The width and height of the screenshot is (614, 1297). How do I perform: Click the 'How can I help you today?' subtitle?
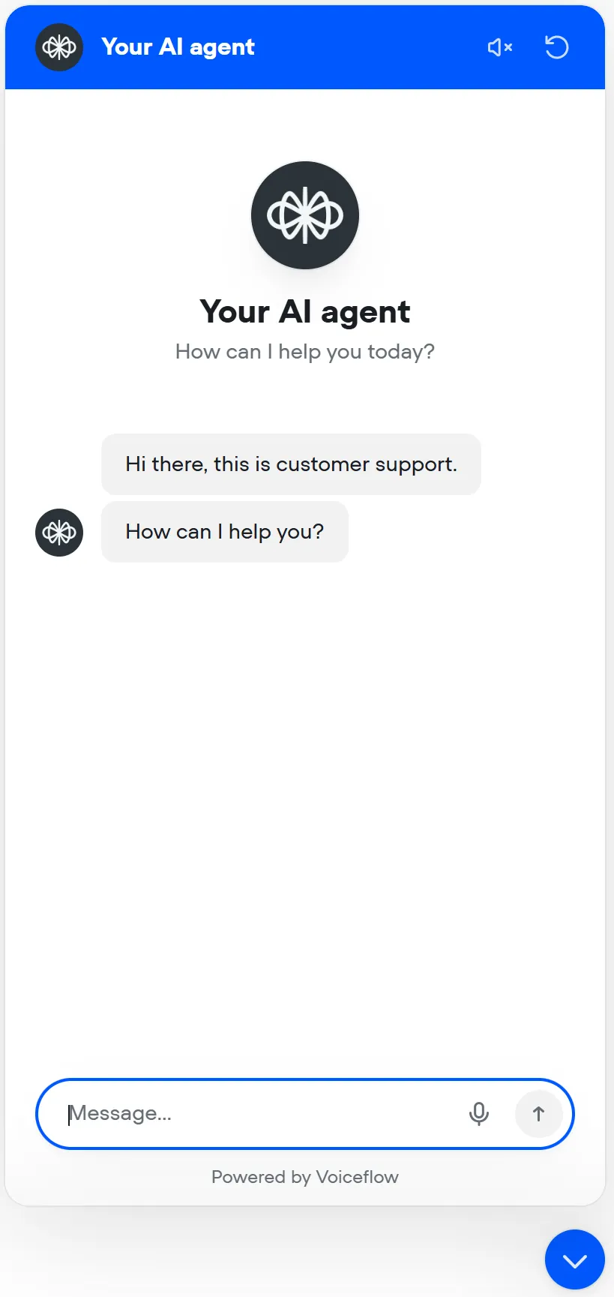(x=305, y=352)
